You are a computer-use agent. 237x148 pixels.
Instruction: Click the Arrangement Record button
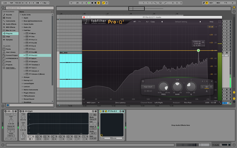tap(95, 3)
